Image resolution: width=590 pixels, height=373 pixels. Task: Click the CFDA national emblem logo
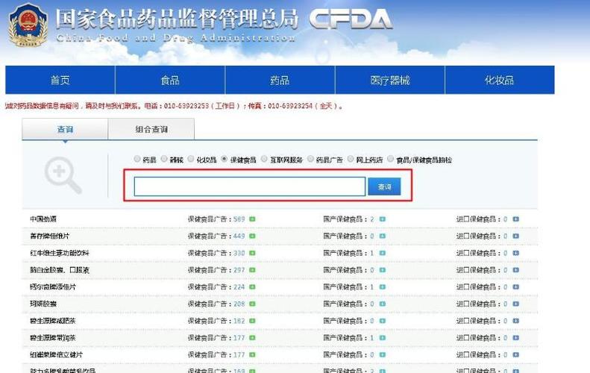click(x=28, y=25)
